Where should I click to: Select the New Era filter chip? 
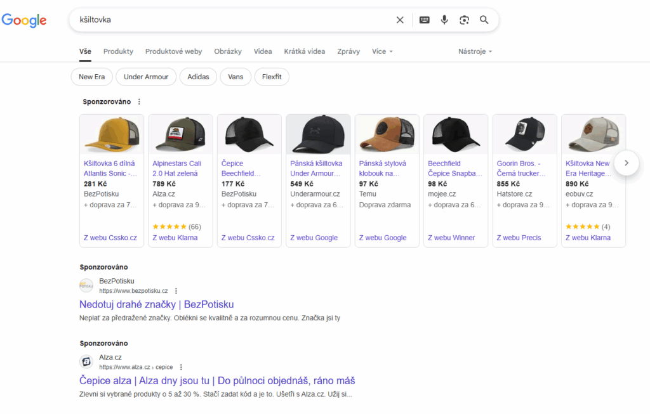[92, 77]
